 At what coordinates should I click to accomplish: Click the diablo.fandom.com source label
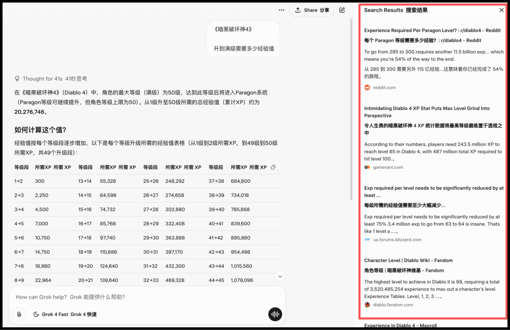(393, 305)
